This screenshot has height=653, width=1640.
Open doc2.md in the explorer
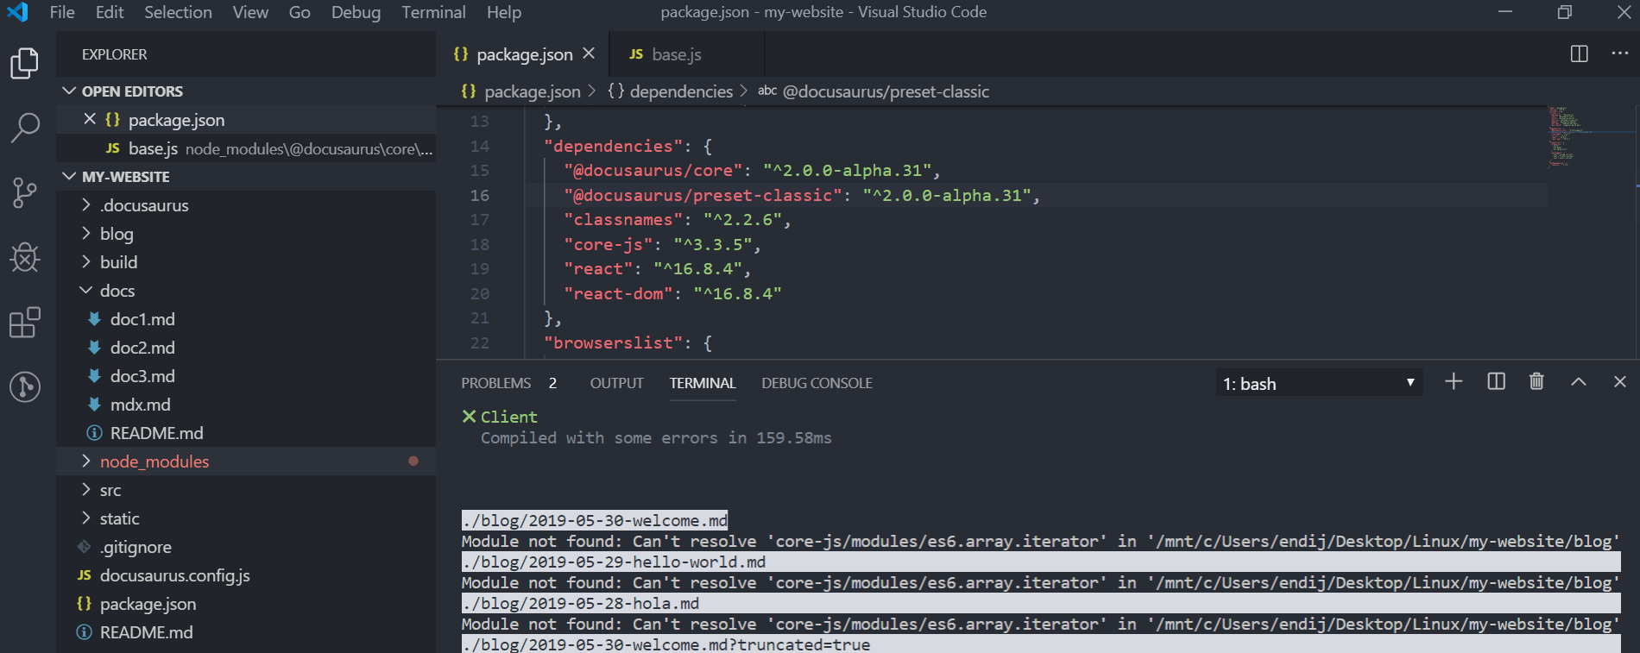(246, 348)
